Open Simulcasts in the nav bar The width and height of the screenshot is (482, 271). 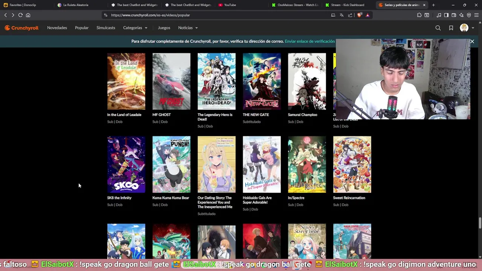[106, 28]
